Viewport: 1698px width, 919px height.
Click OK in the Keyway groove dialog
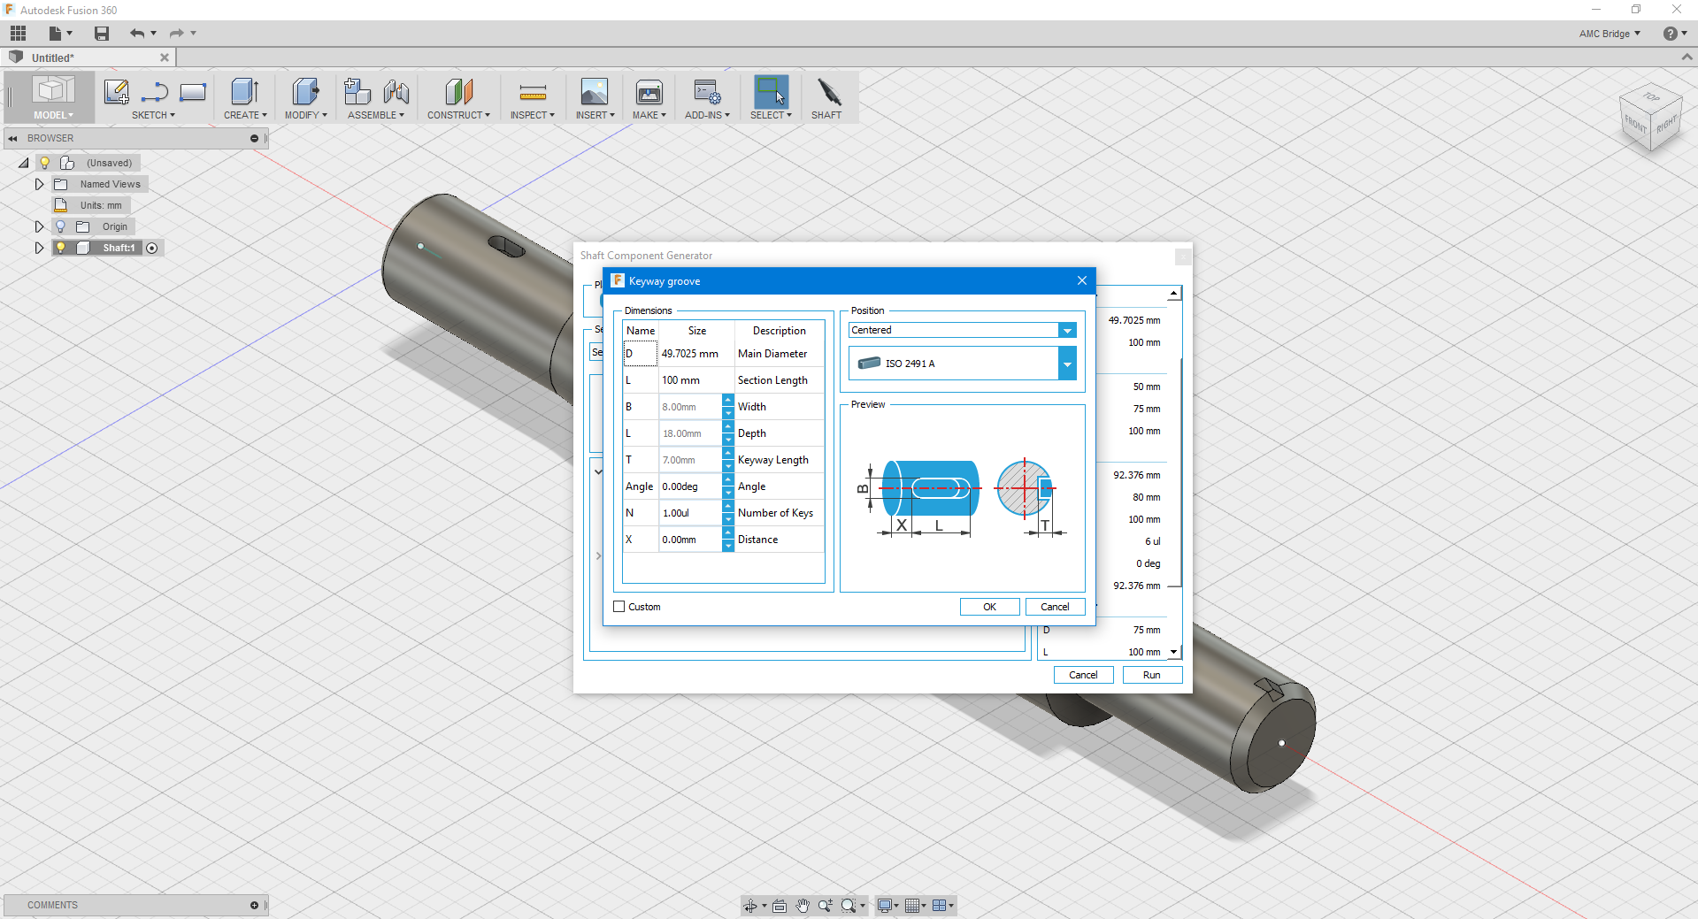(x=989, y=607)
